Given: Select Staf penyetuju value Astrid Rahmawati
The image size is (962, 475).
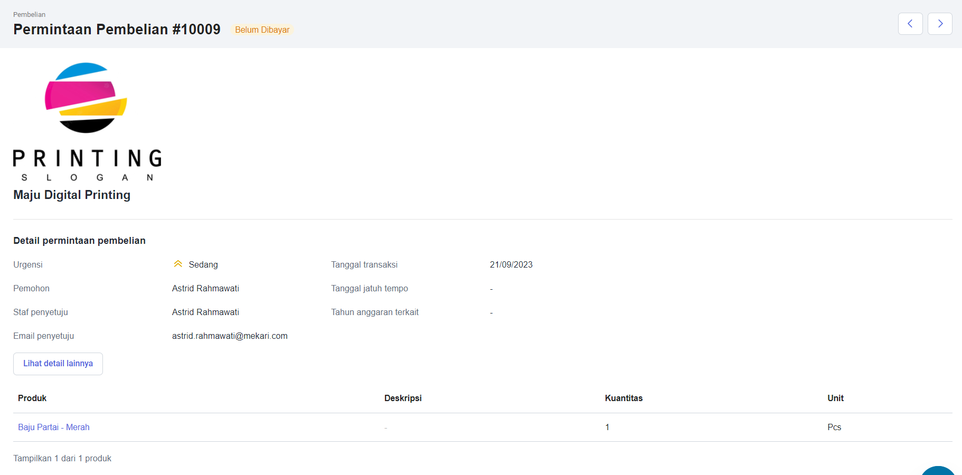Looking at the screenshot, I should pos(205,312).
